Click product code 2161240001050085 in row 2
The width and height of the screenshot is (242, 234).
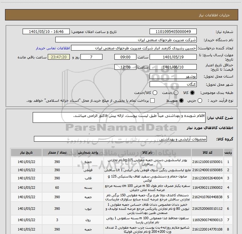coord(207,170)
